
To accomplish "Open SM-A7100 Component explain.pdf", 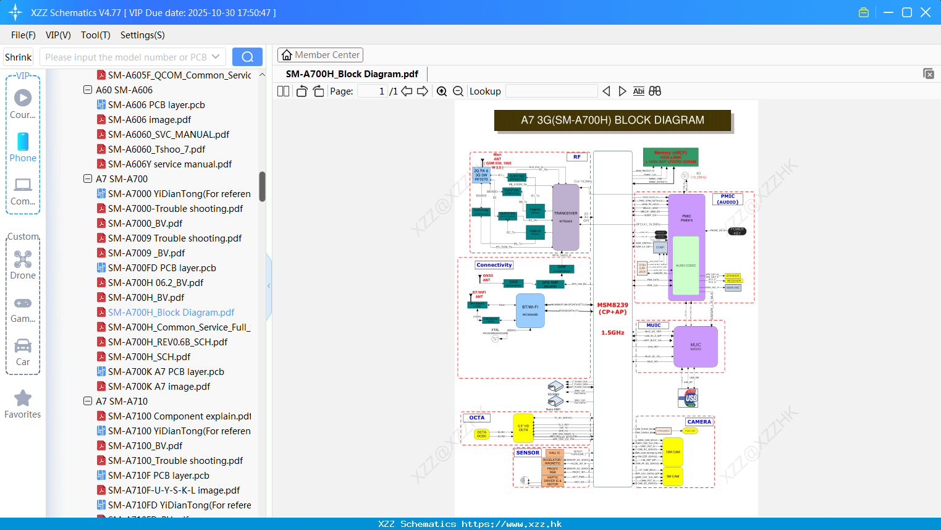I will click(x=179, y=416).
